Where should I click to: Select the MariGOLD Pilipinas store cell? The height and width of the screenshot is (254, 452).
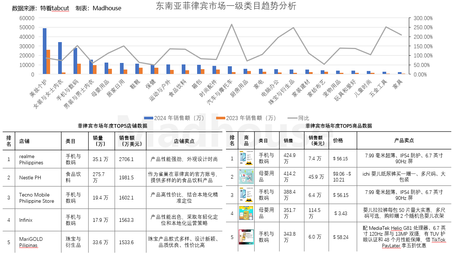(x=38, y=242)
